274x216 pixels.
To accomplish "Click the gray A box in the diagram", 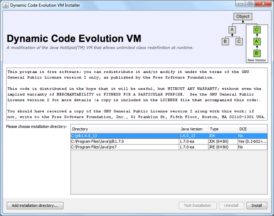I will pos(232,30).
